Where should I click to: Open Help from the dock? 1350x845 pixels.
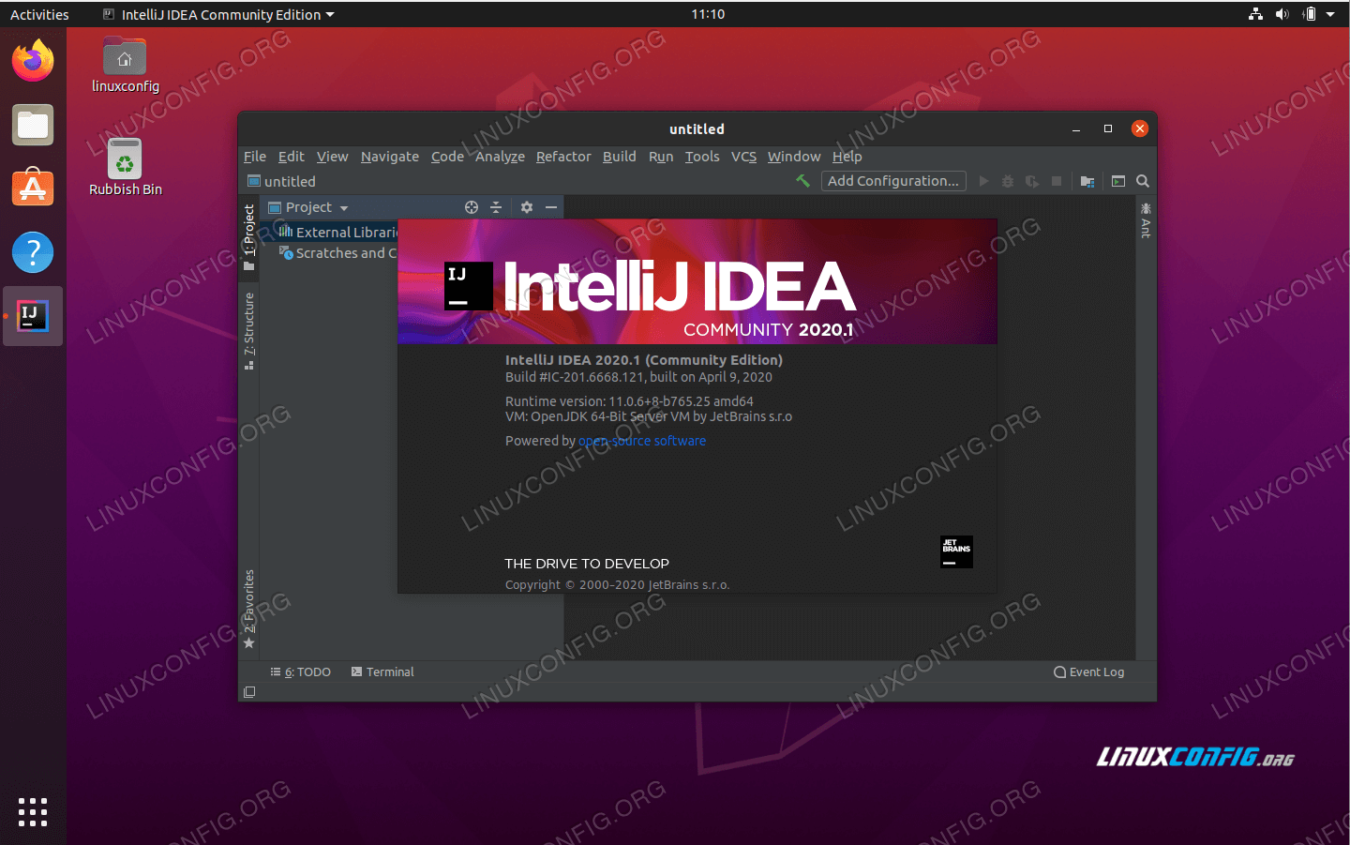33,252
